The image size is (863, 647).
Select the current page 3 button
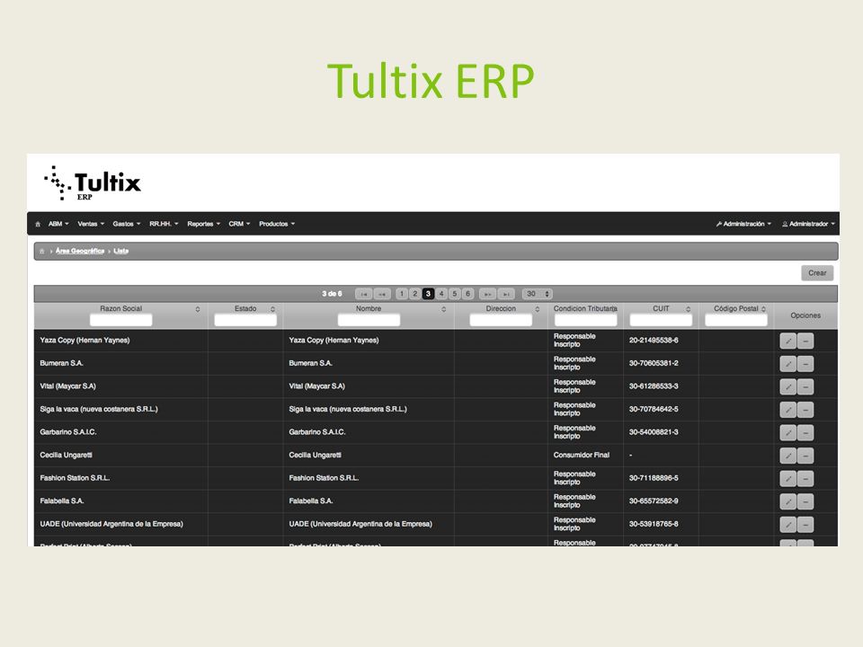428,294
